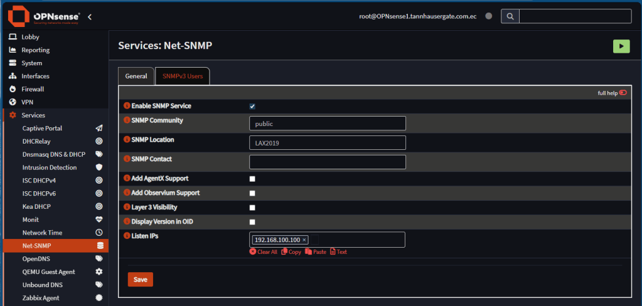
Task: Open the Unbound DNS menu item
Action: [41, 285]
